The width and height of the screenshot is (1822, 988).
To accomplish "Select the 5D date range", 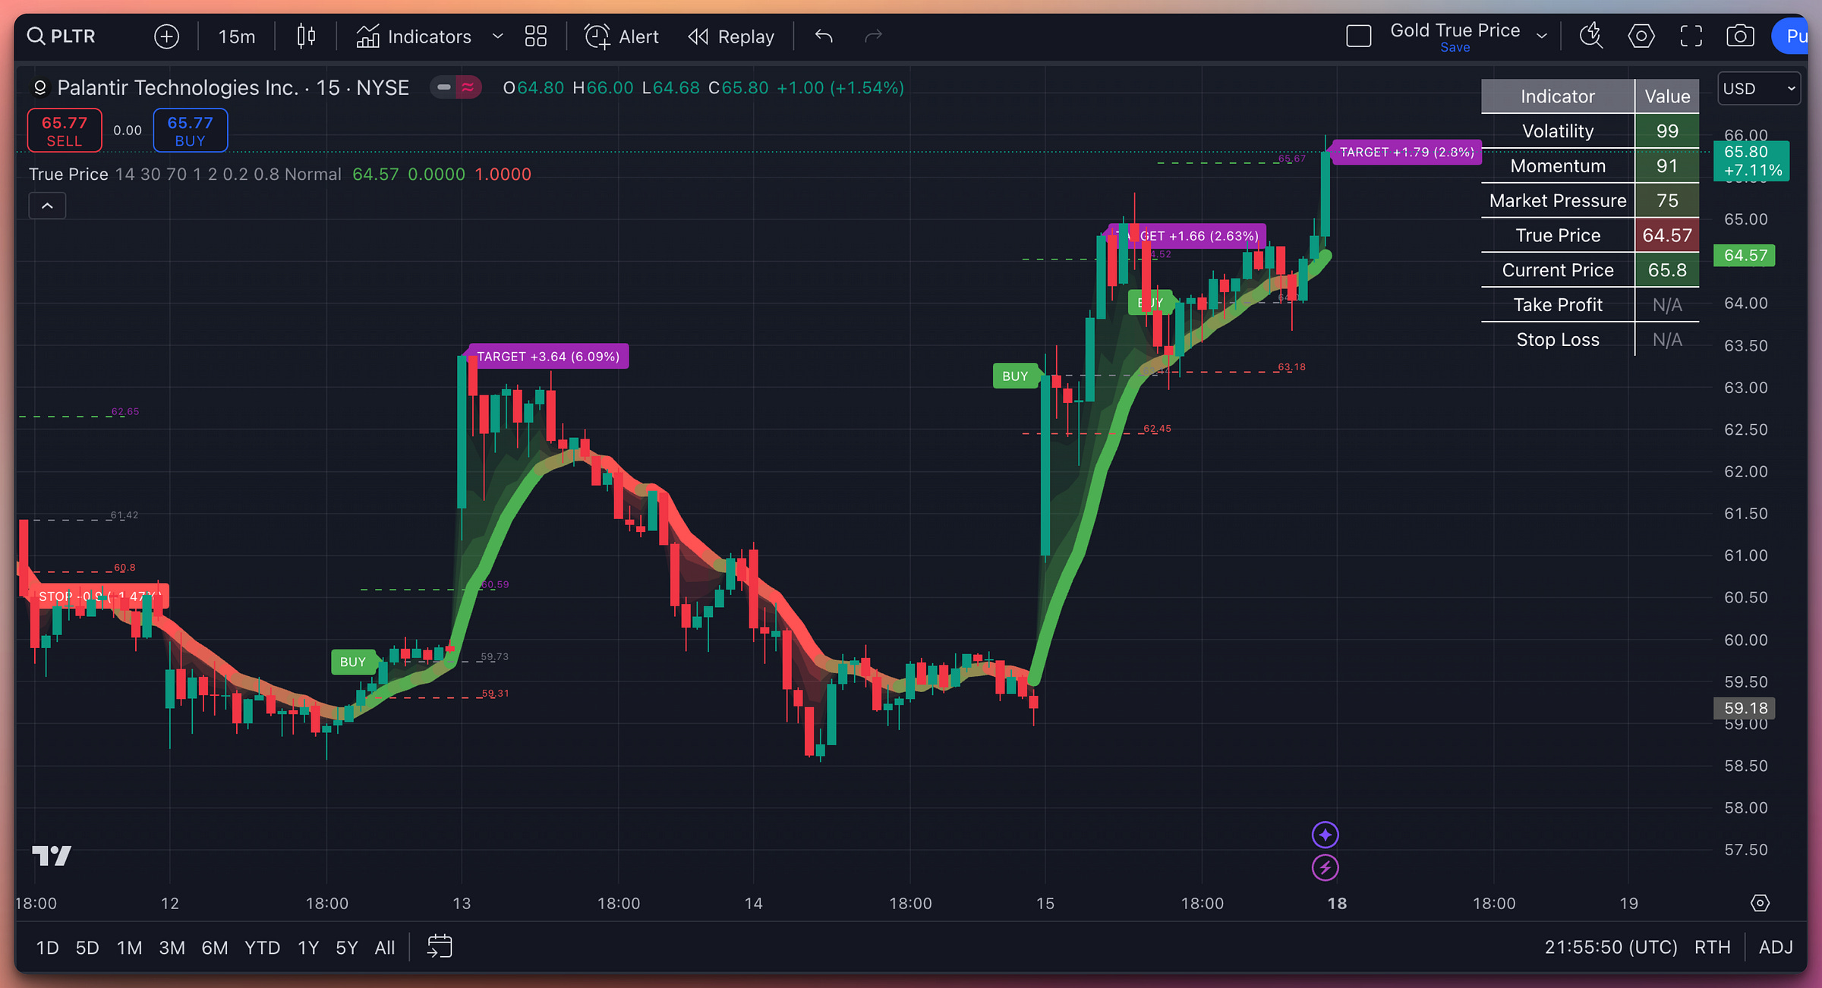I will click(x=87, y=947).
